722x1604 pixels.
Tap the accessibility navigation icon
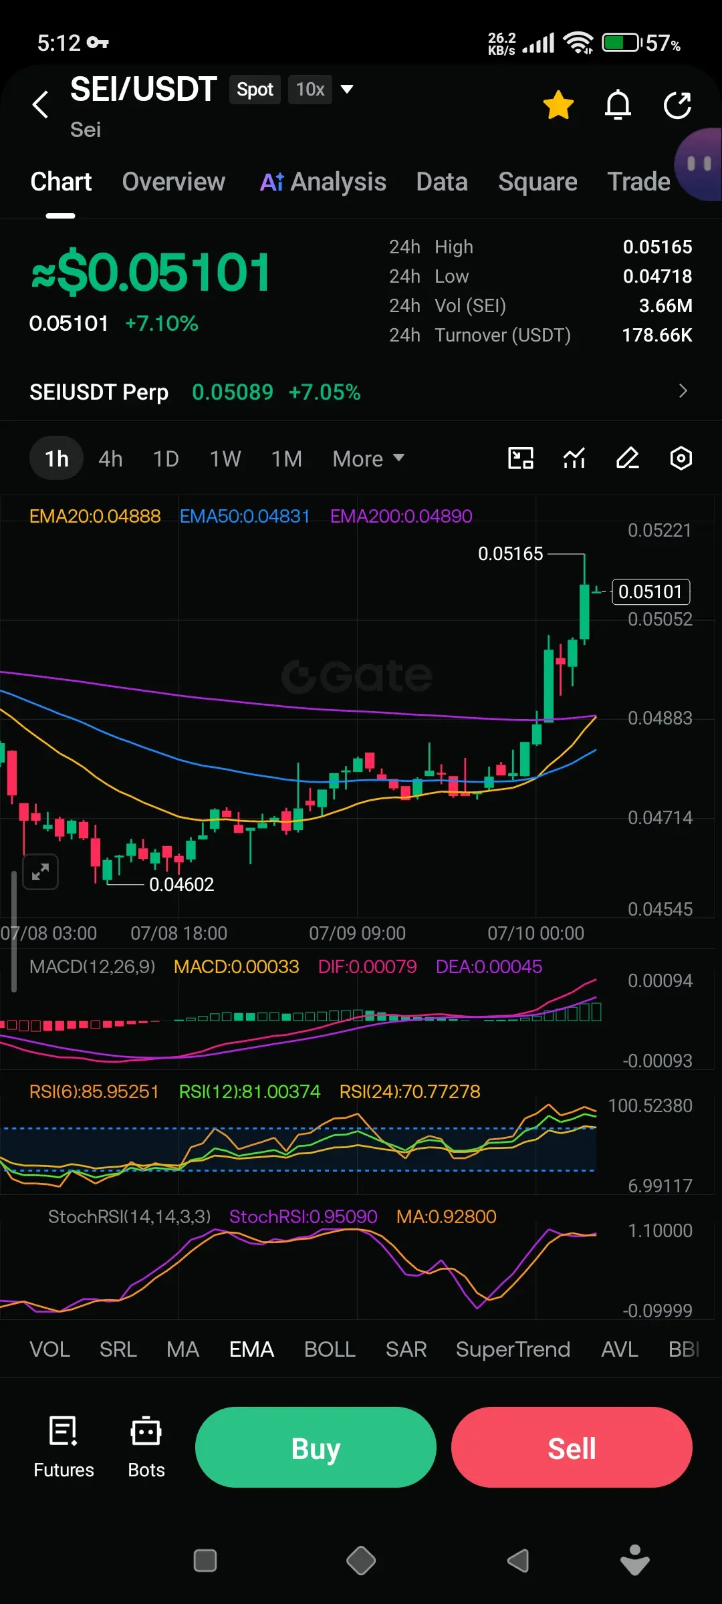point(634,1560)
